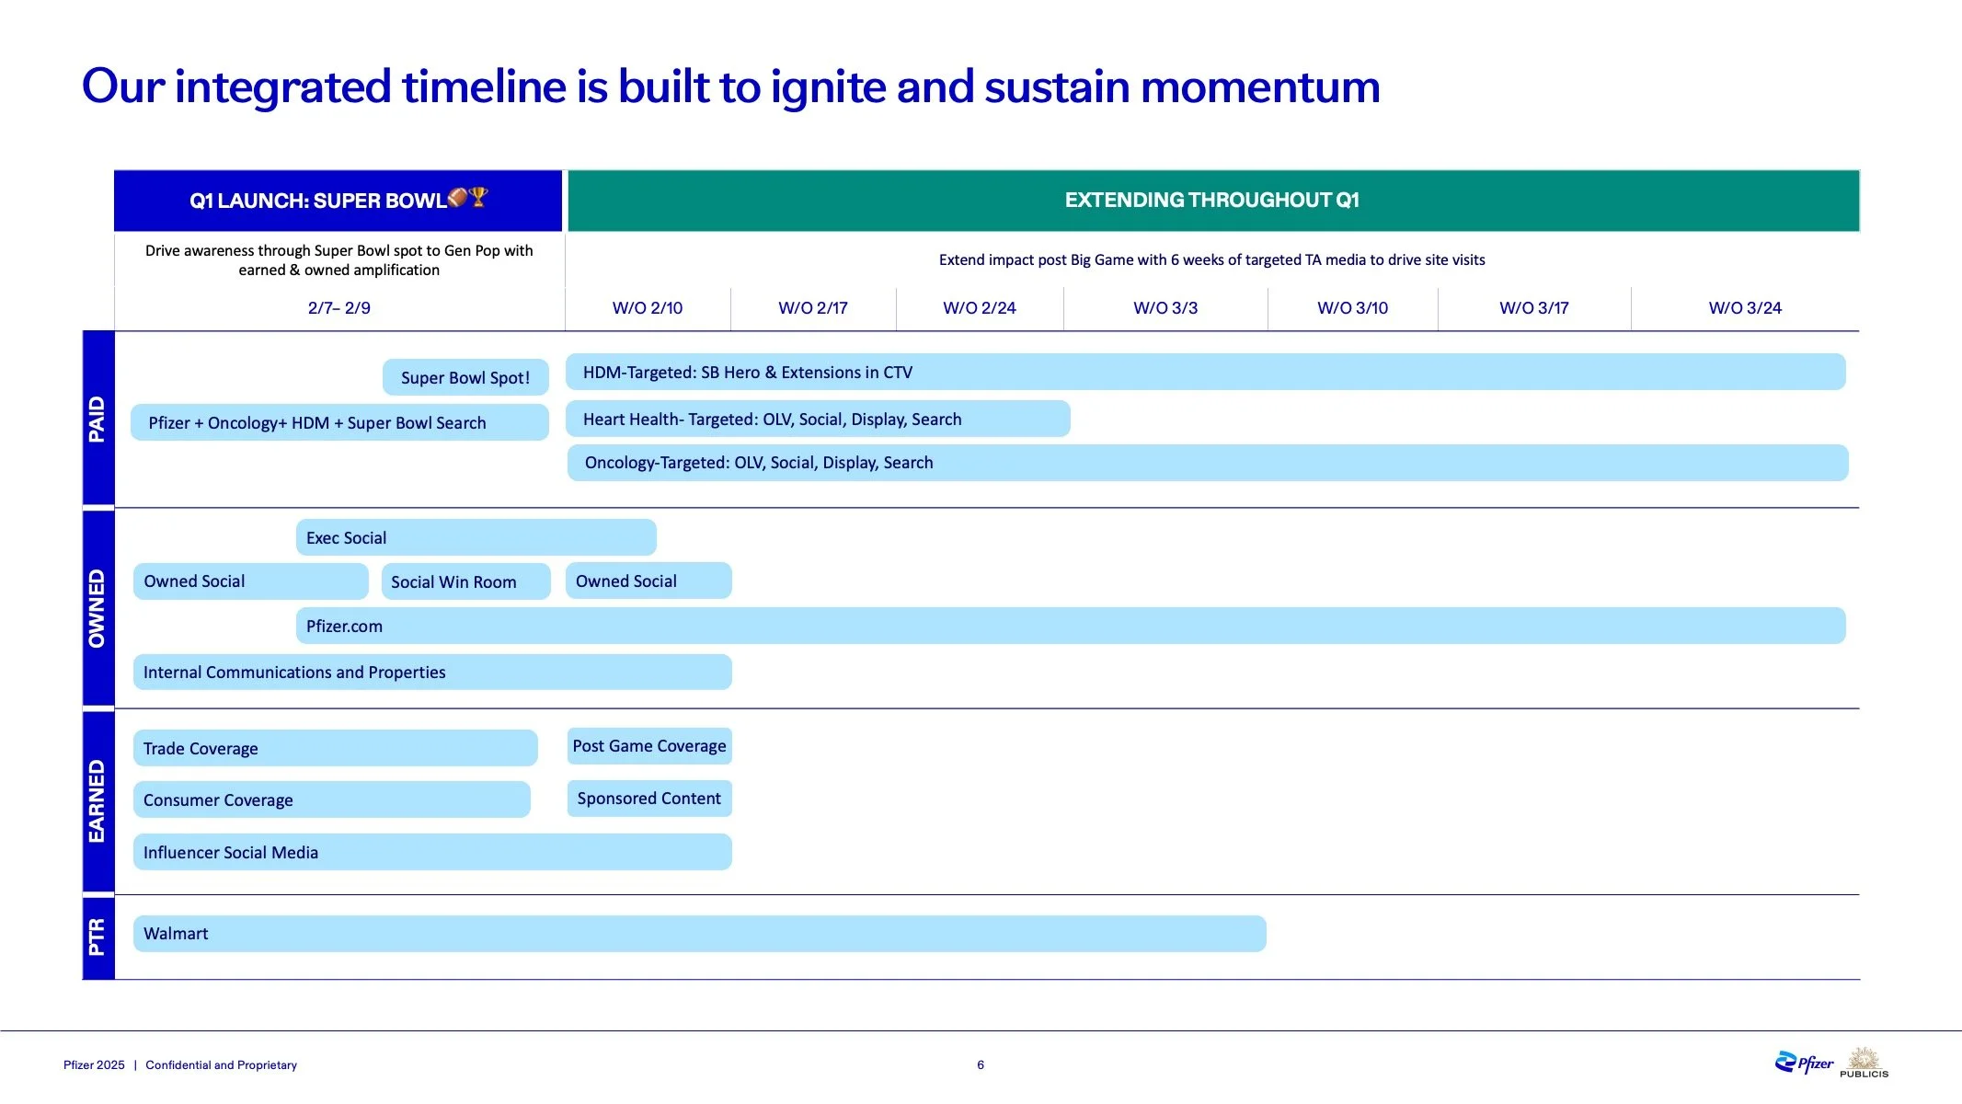Select the OWNED row label
The height and width of the screenshot is (1104, 1962).
click(x=98, y=608)
